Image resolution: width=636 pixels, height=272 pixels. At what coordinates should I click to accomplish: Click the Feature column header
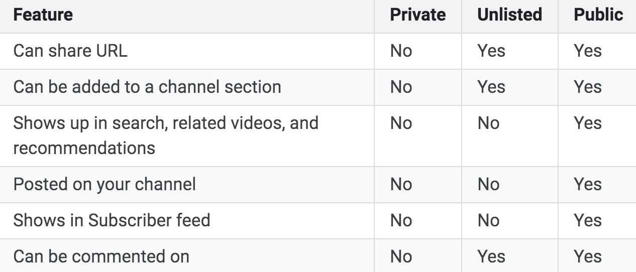click(x=43, y=15)
